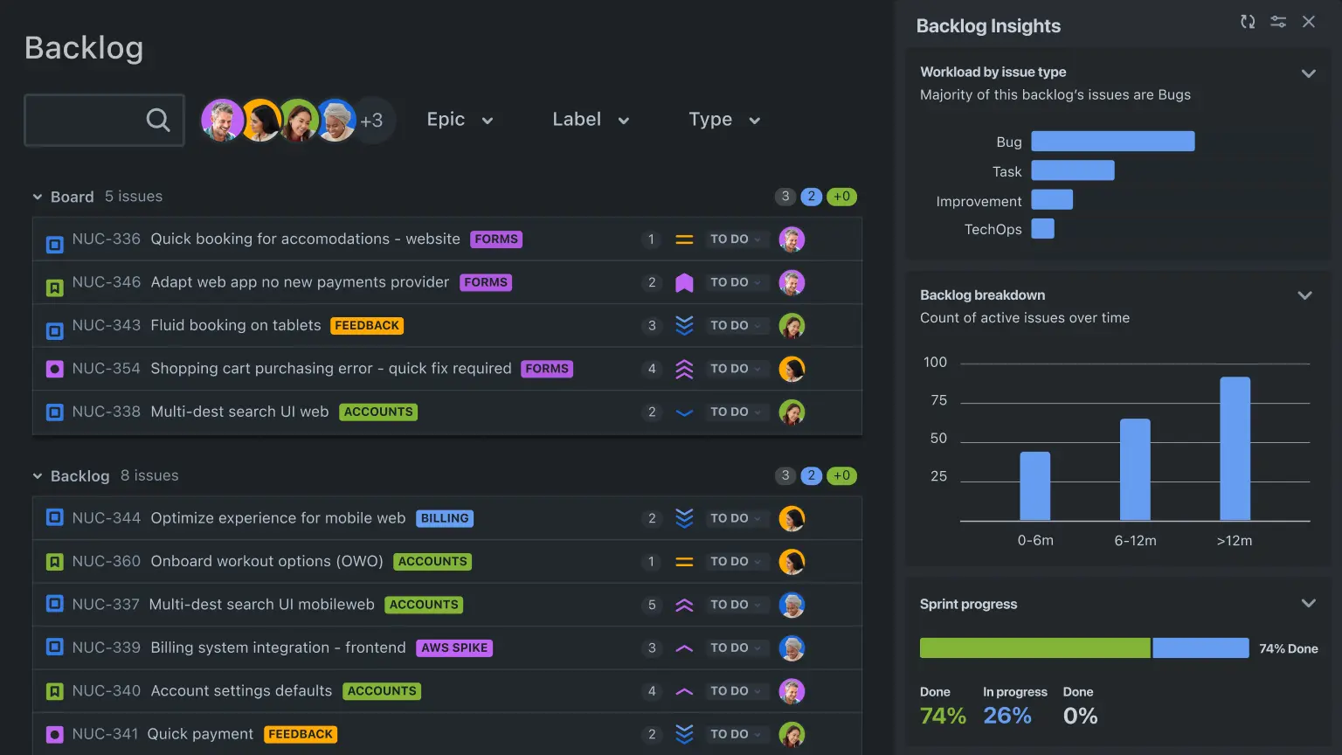Click the NUC-337 highest priority icon
Image resolution: width=1342 pixels, height=755 pixels.
[x=684, y=605]
